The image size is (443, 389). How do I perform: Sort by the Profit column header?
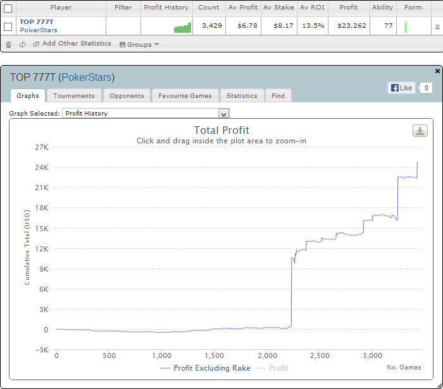pyautogui.click(x=348, y=8)
